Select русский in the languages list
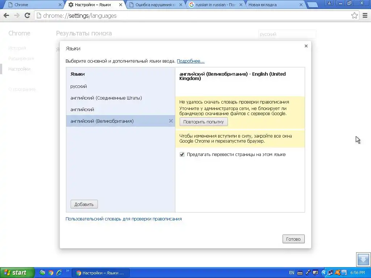The width and height of the screenshot is (371, 278). 121,86
